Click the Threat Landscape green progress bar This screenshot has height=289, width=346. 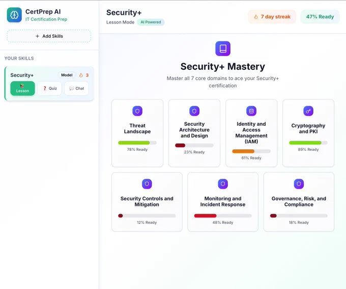(137, 143)
